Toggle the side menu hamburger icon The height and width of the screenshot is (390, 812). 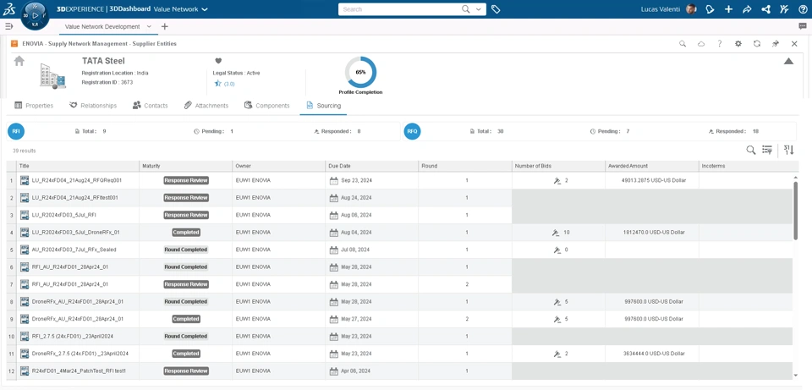(x=8, y=26)
